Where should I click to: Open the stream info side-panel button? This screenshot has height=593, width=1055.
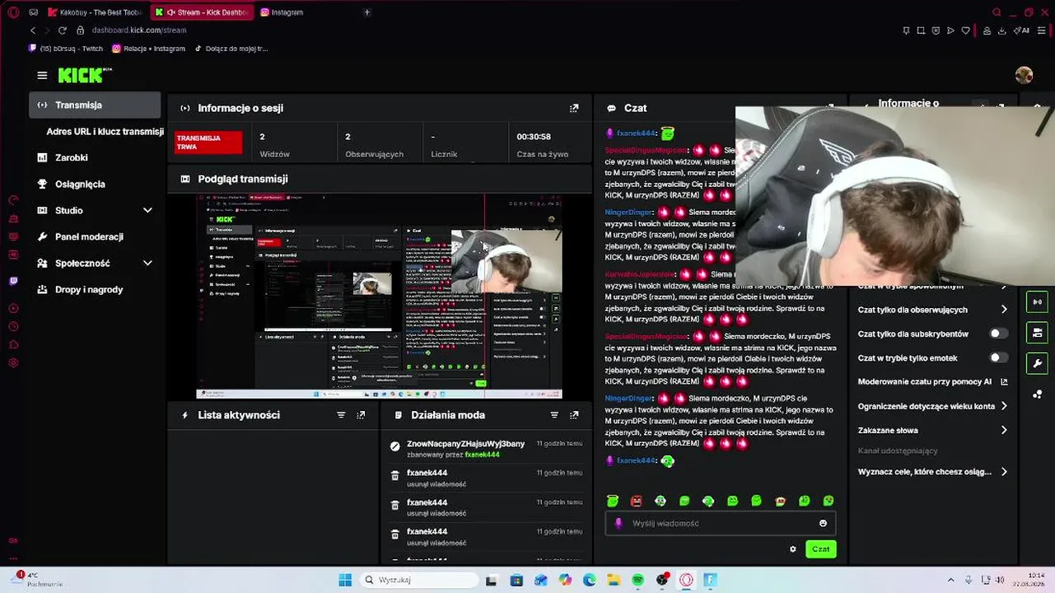(x=1037, y=301)
